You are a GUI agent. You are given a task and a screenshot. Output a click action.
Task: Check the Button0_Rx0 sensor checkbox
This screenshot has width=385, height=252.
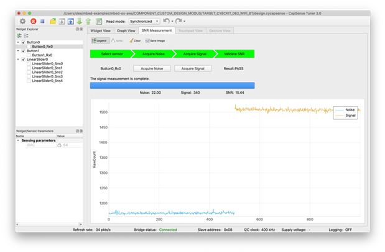29,47
